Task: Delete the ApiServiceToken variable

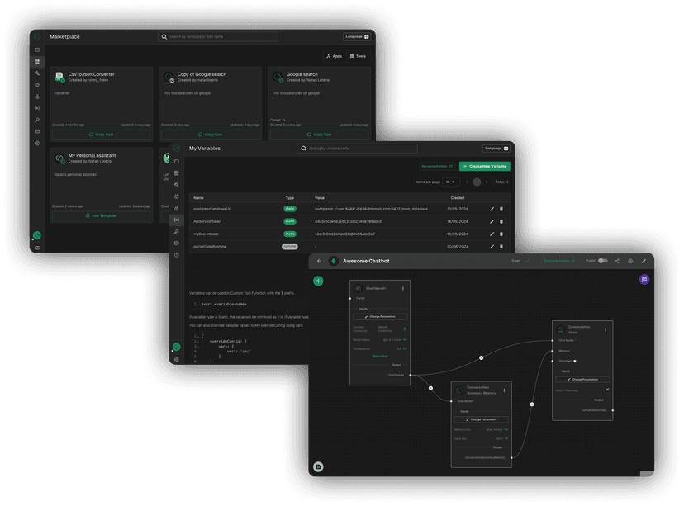Action: (x=501, y=221)
